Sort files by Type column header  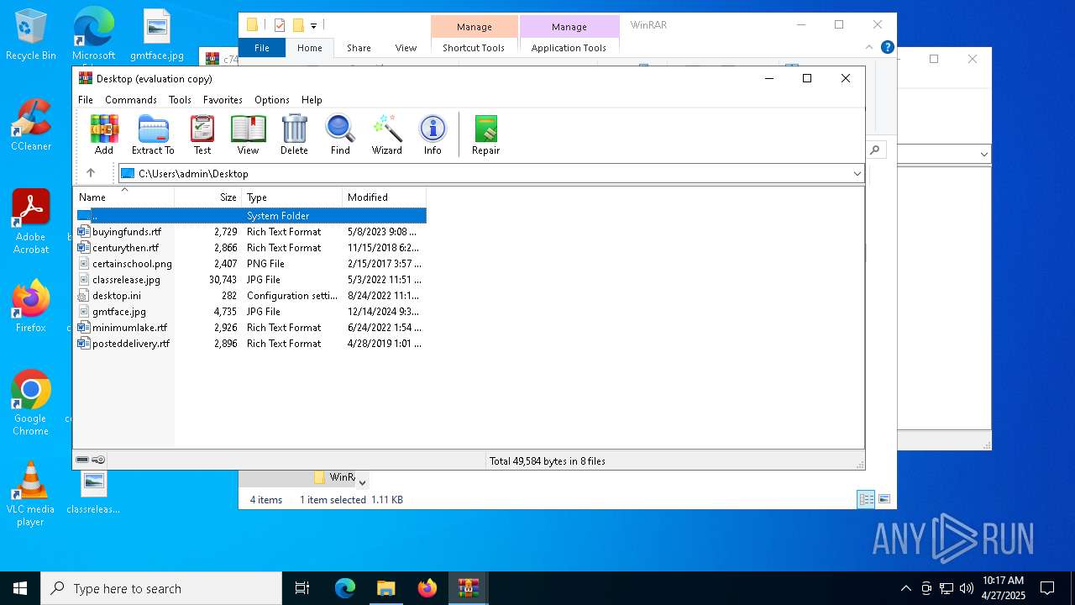click(x=292, y=197)
